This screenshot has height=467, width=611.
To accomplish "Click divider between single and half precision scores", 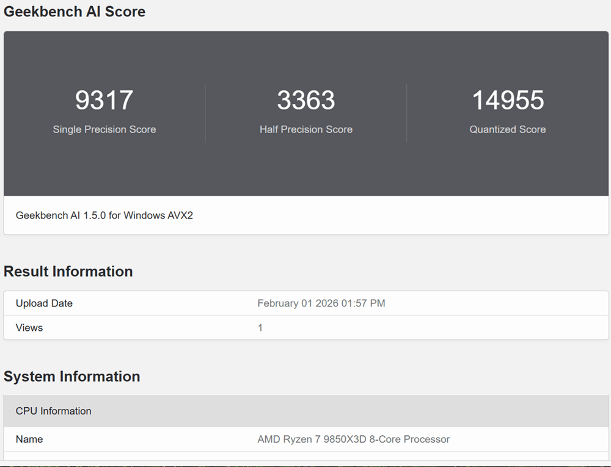I will pyautogui.click(x=205, y=114).
